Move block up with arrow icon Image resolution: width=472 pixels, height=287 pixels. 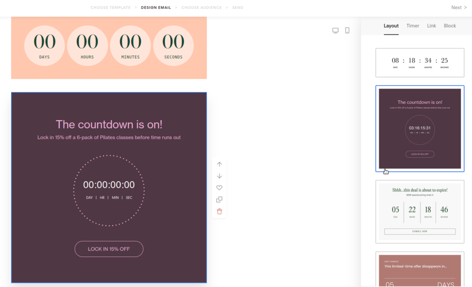pos(219,164)
